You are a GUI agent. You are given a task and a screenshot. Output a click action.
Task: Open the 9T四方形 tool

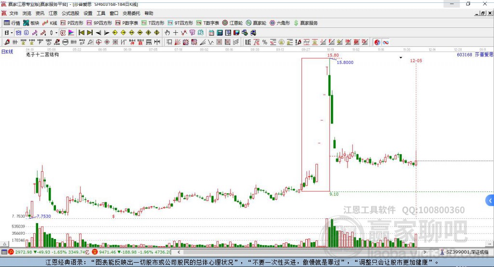click(180, 23)
